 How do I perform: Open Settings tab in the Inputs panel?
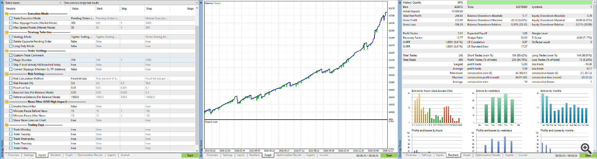pyautogui.click(x=29, y=155)
